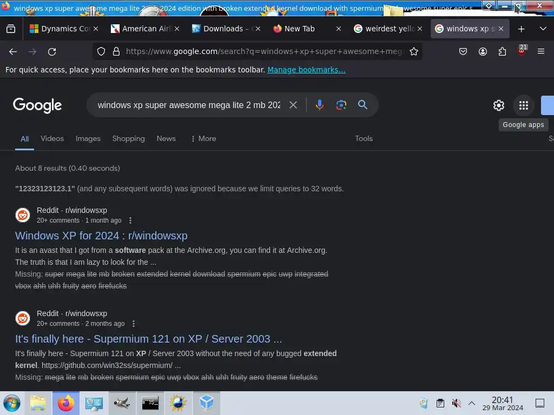Go back to previous page

[13, 51]
